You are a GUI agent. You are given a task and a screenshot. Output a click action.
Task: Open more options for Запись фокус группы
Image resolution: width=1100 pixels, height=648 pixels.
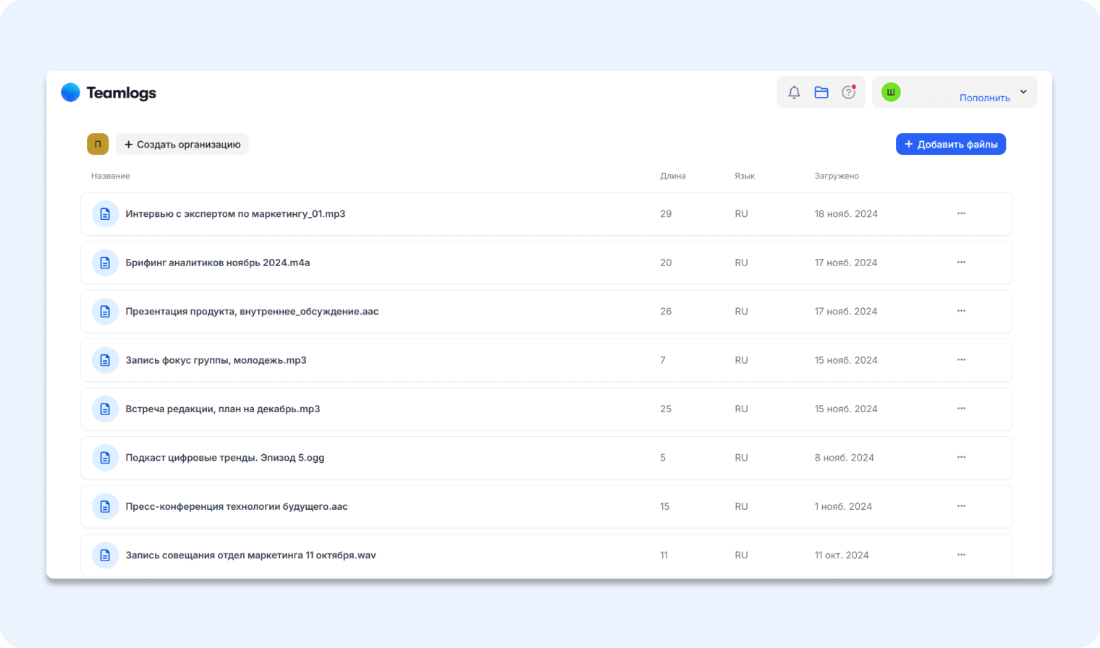pos(961,359)
